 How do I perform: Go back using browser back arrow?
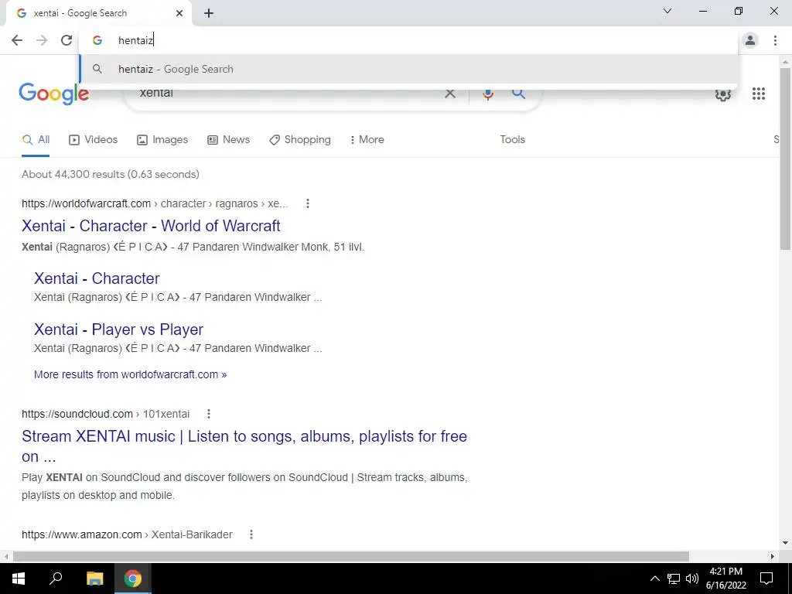point(17,40)
